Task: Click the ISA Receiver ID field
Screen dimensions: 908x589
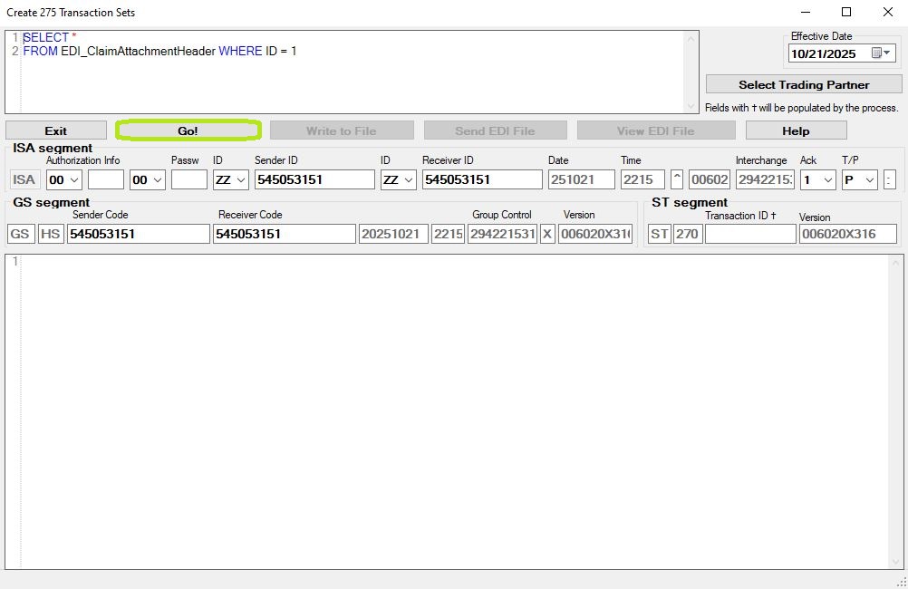Action: pyautogui.click(x=482, y=179)
